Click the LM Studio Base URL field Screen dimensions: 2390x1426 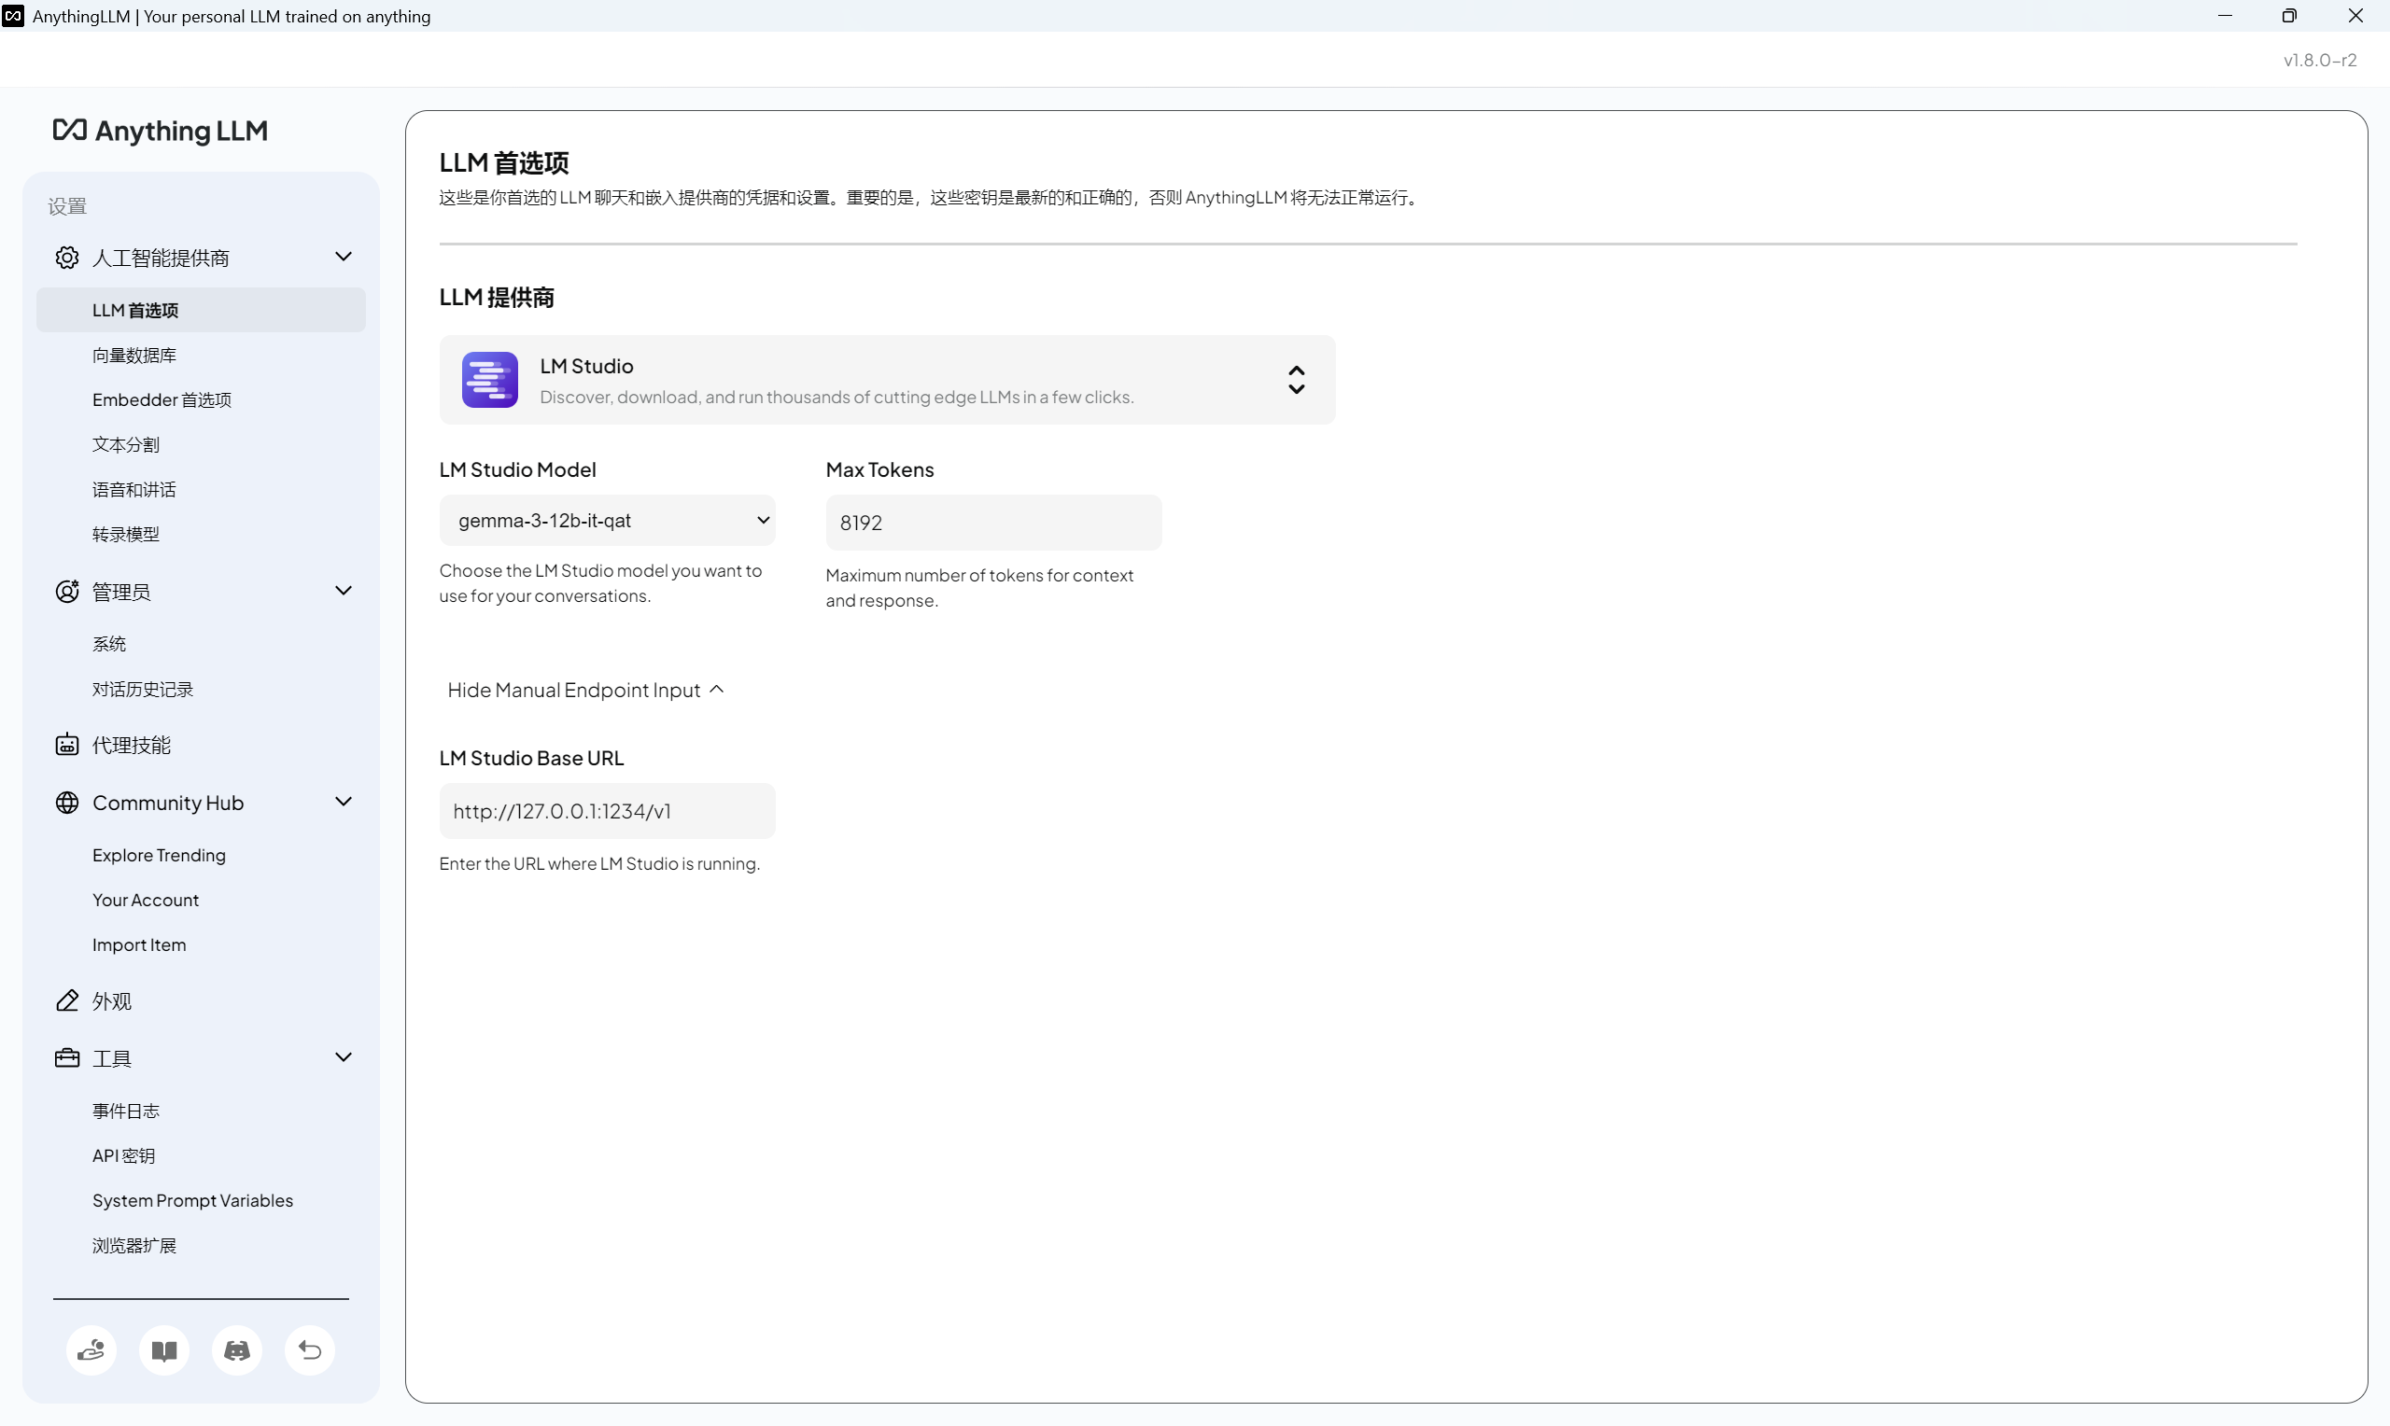[x=608, y=811]
